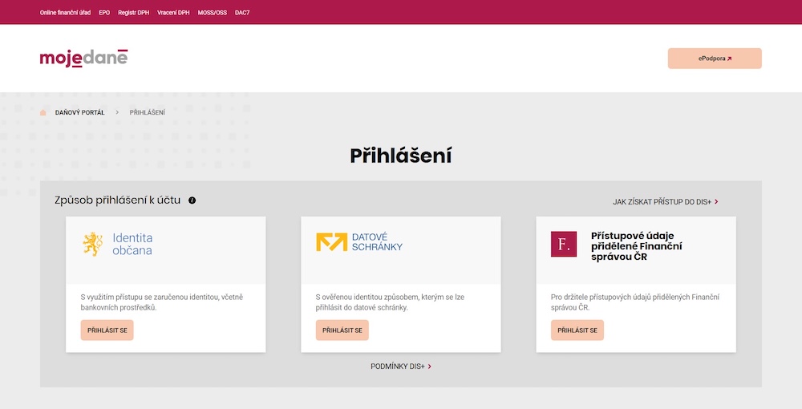Open Online finanční úřad top menu item

click(65, 13)
